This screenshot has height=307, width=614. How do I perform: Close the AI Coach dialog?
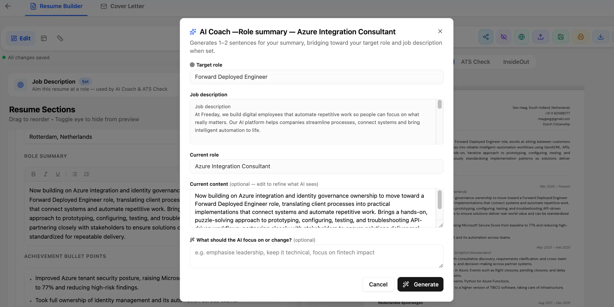click(440, 31)
